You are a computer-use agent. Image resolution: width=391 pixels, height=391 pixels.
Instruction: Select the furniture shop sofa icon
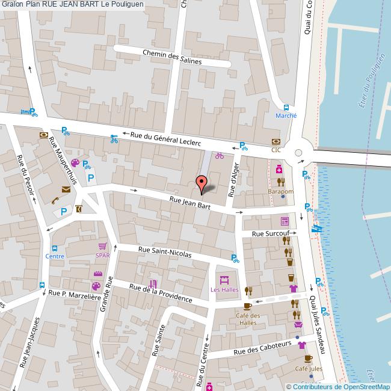click(x=297, y=325)
